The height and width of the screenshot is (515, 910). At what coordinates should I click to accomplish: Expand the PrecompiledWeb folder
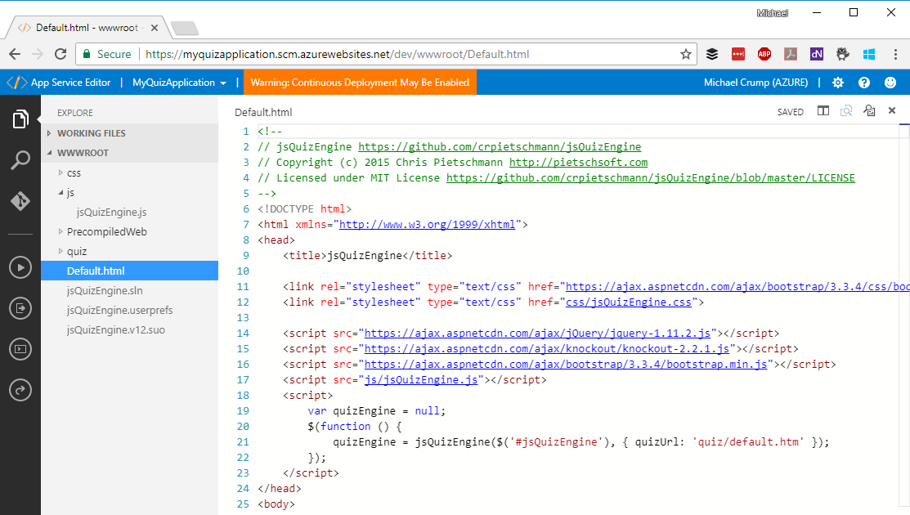[61, 231]
